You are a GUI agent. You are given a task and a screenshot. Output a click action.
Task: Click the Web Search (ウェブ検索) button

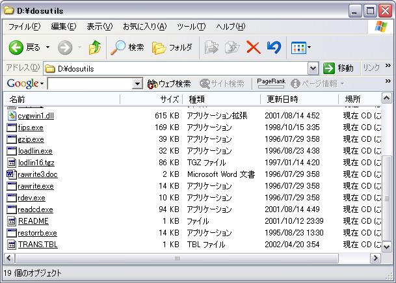(169, 84)
